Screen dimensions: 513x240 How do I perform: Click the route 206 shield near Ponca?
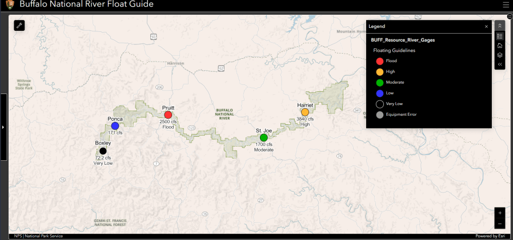click(x=159, y=87)
